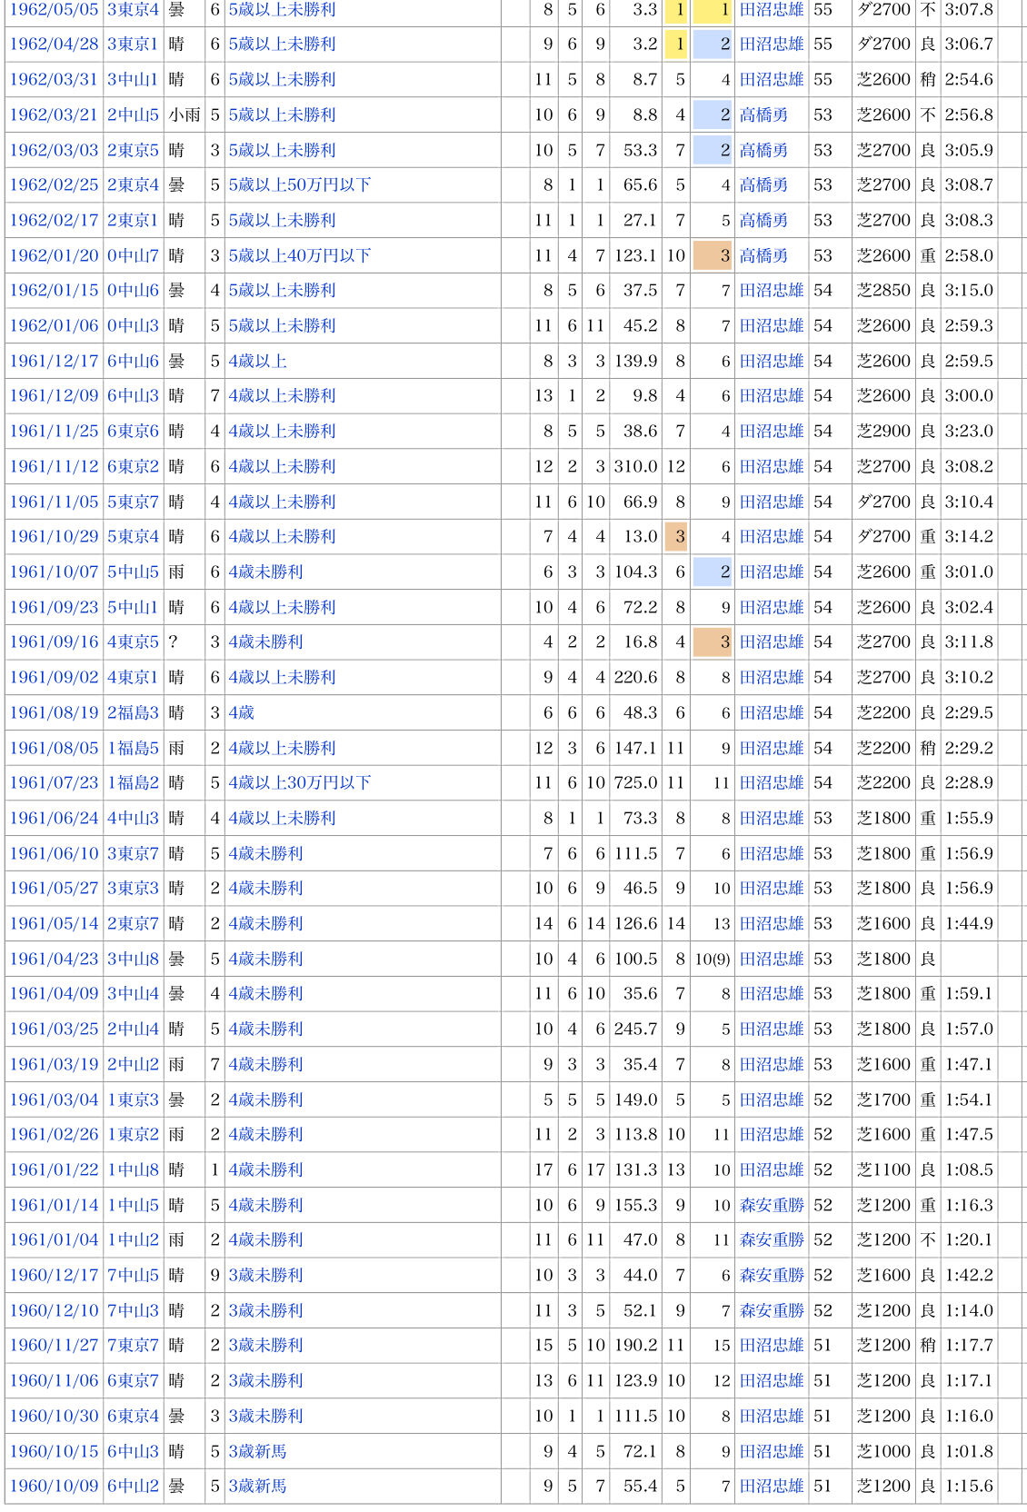Open the 1962/05/05 race date link
The height and width of the screenshot is (1512, 1027).
click(54, 9)
